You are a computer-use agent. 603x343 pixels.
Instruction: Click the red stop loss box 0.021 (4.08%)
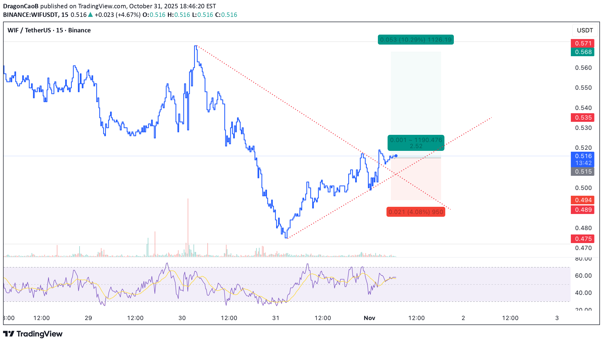tap(416, 212)
